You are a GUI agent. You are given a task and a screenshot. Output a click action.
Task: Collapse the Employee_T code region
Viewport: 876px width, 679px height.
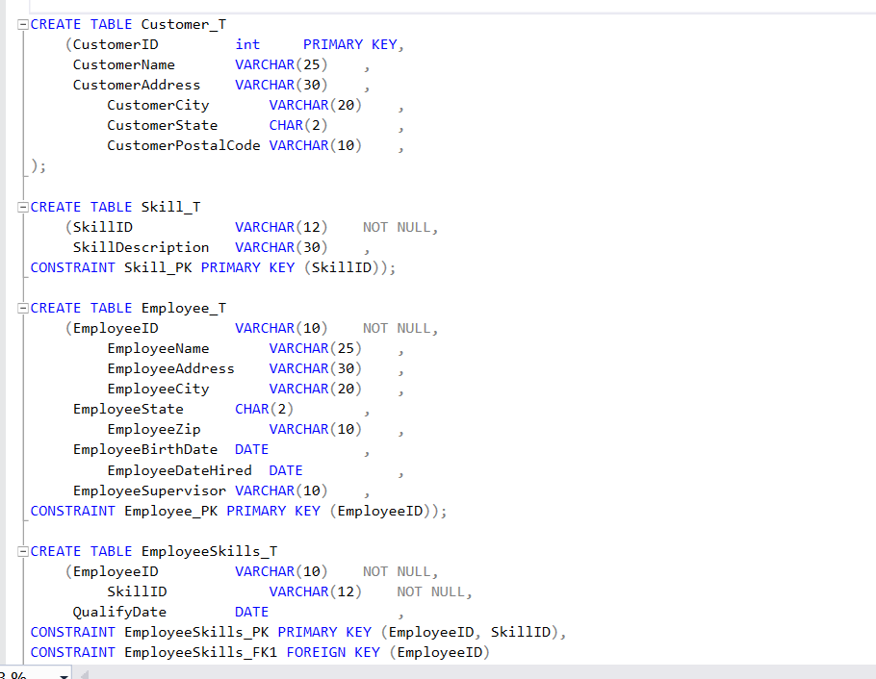[x=21, y=307]
